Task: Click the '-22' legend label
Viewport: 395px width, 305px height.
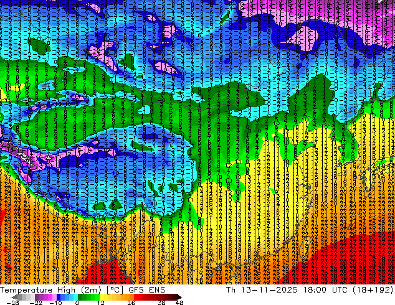Action: pos(36,303)
